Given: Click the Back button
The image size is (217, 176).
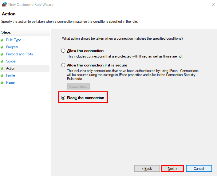Looking at the screenshot, I should 147,169.
